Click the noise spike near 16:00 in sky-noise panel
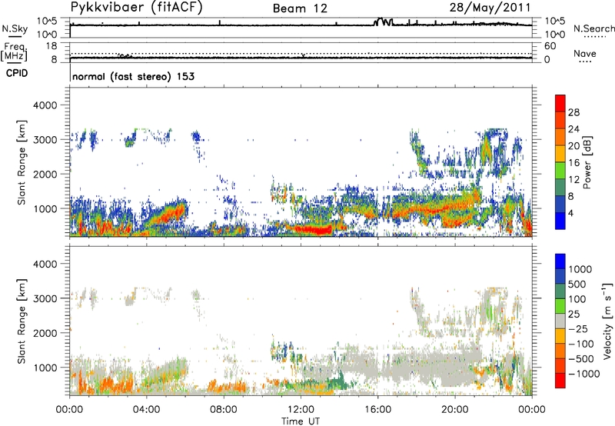The width and height of the screenshot is (615, 426). coord(383,22)
